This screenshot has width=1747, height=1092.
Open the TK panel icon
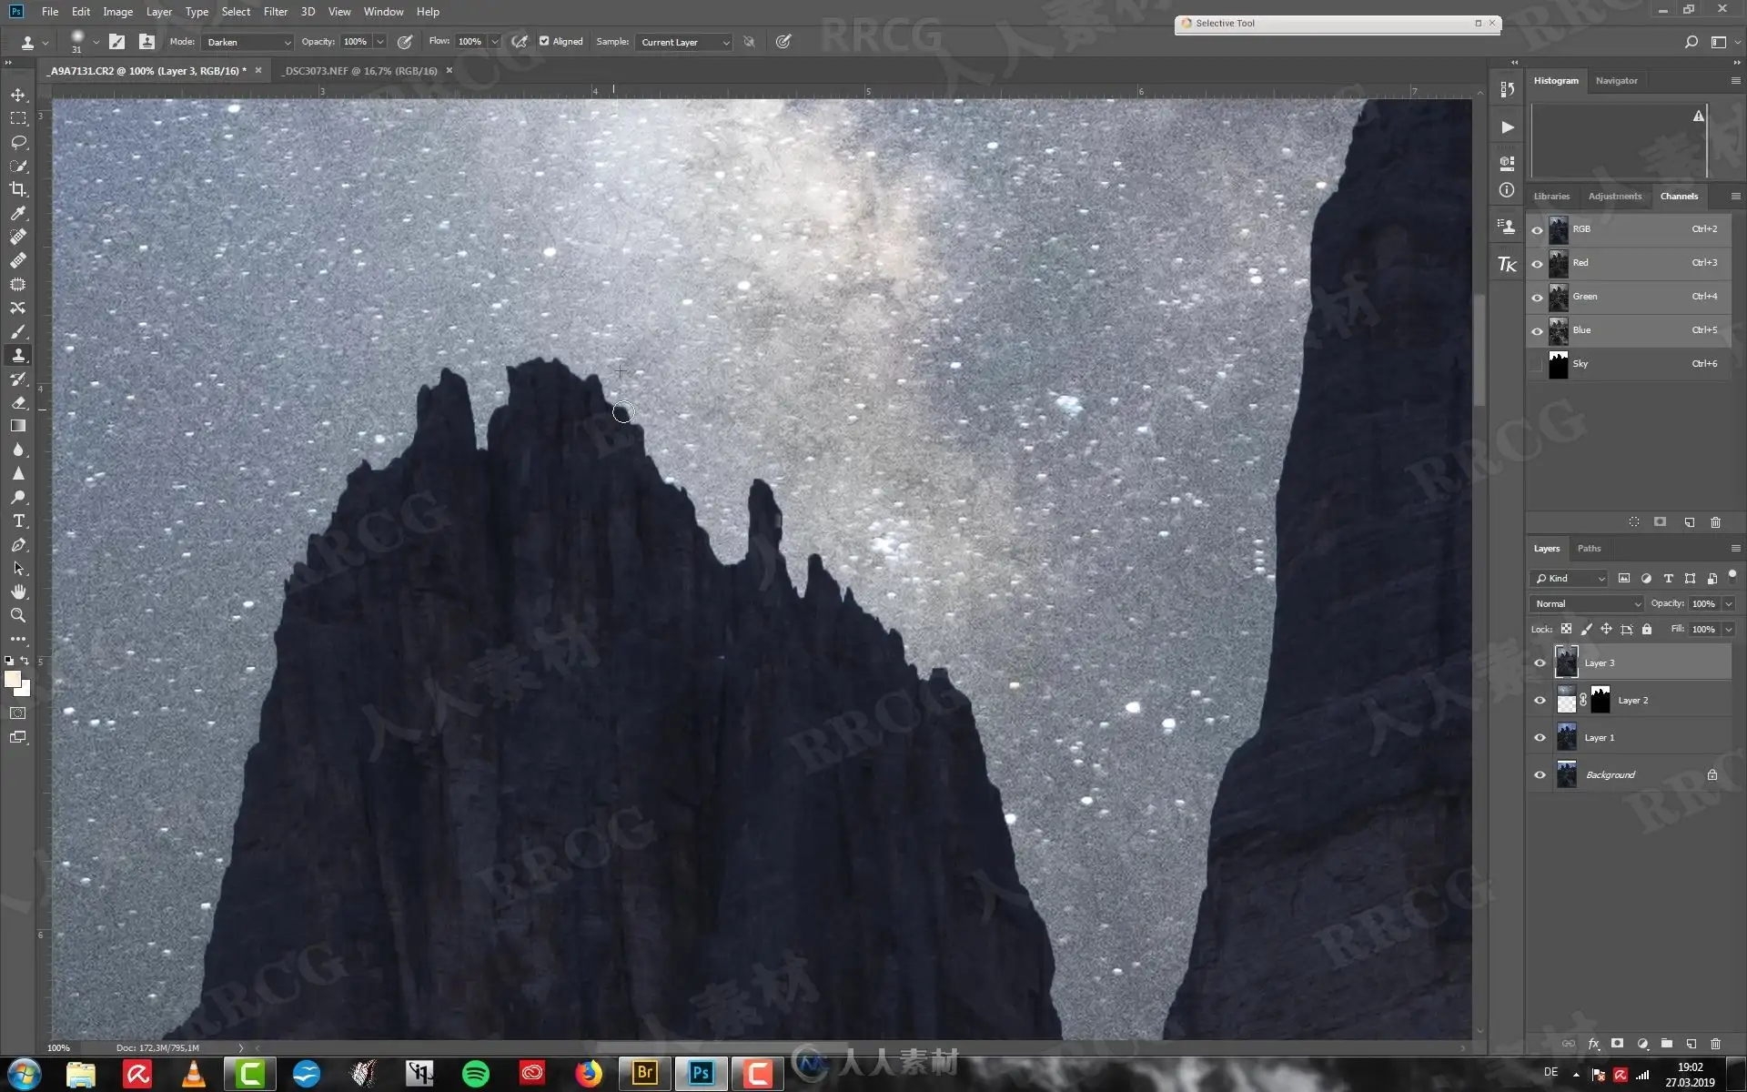click(1507, 264)
